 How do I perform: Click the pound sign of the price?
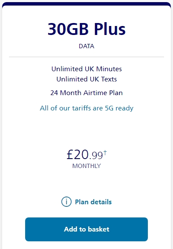[70, 154]
